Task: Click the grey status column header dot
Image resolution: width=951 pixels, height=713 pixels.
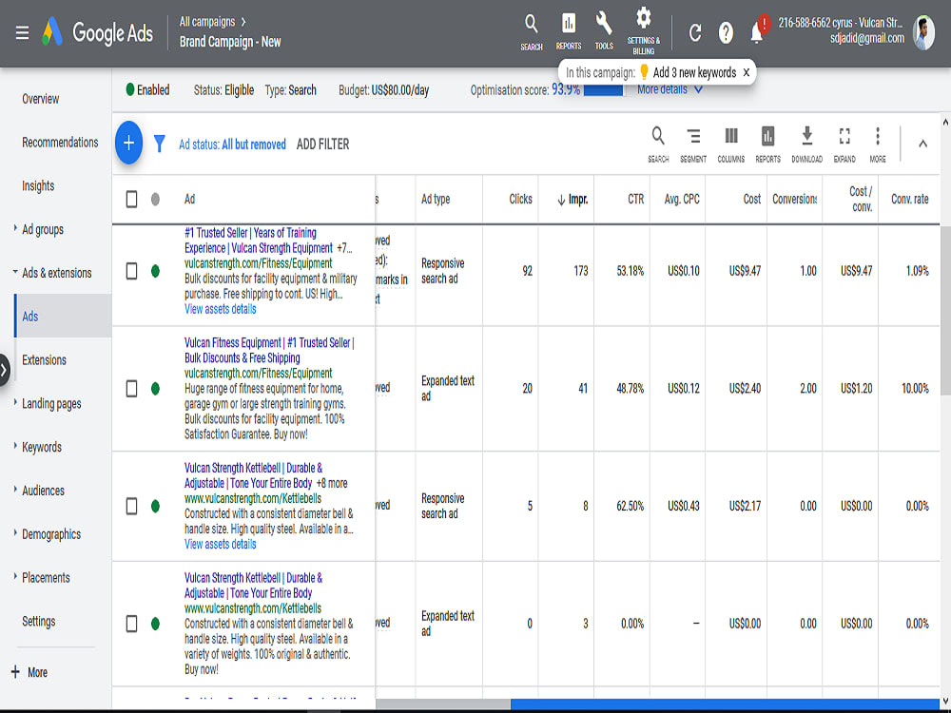Action: coord(155,199)
